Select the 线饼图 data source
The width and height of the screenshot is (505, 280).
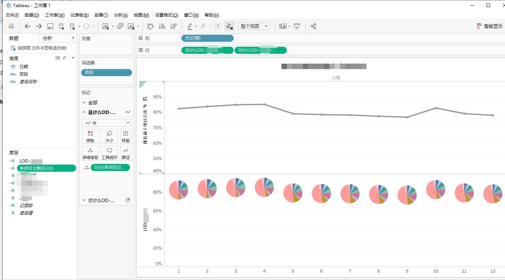pos(42,48)
